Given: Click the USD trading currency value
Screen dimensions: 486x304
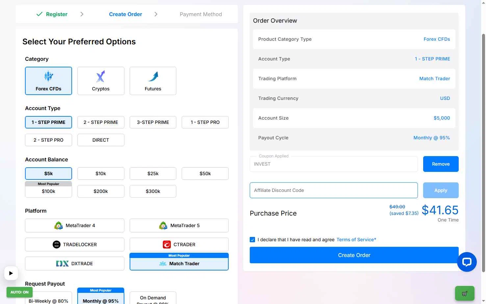Looking at the screenshot, I should point(445,98).
